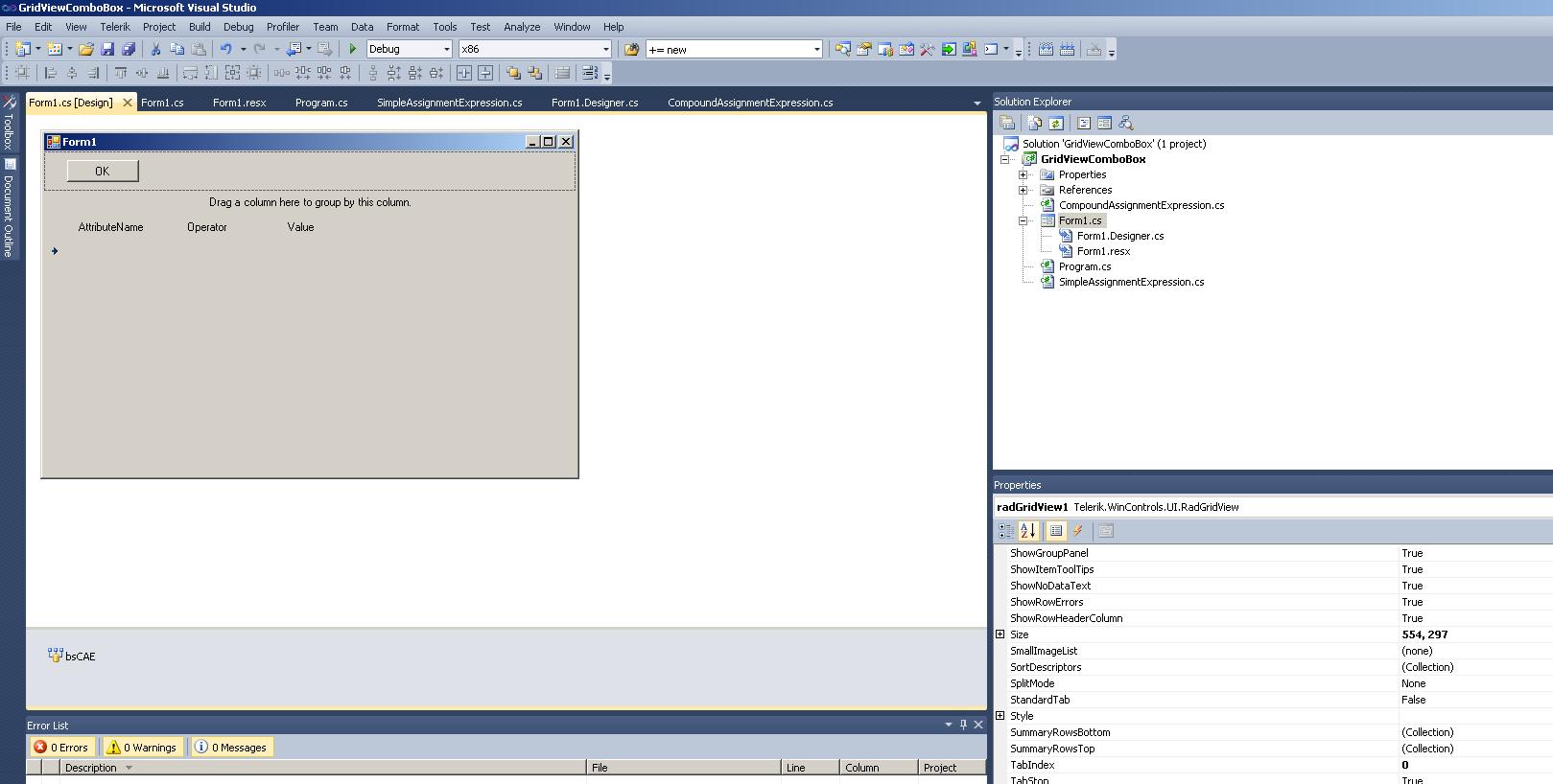Click the Copy toolbar icon
The height and width of the screenshot is (784, 1553).
point(176,49)
